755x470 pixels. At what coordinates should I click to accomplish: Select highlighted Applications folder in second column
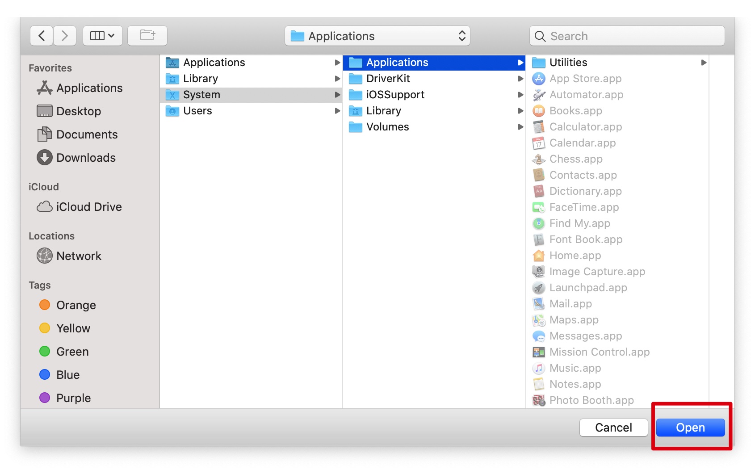pos(434,63)
